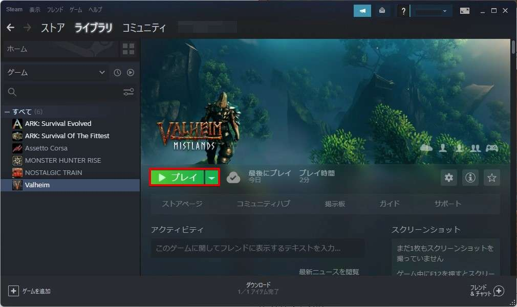Image resolution: width=517 pixels, height=307 pixels.
Task: Collapse the すべて category
Action: click(x=7, y=112)
